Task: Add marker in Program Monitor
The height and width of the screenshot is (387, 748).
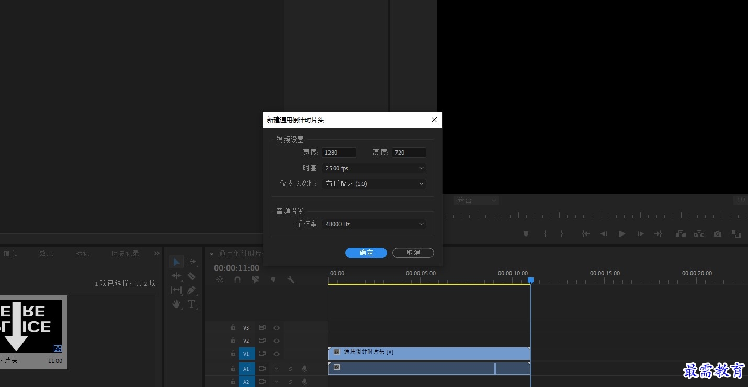Action: [526, 234]
